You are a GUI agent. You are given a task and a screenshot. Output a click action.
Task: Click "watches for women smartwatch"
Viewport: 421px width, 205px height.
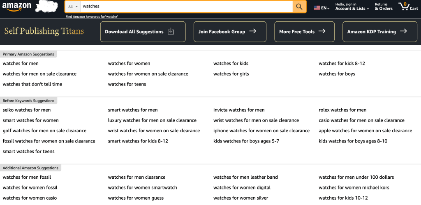[143, 188]
